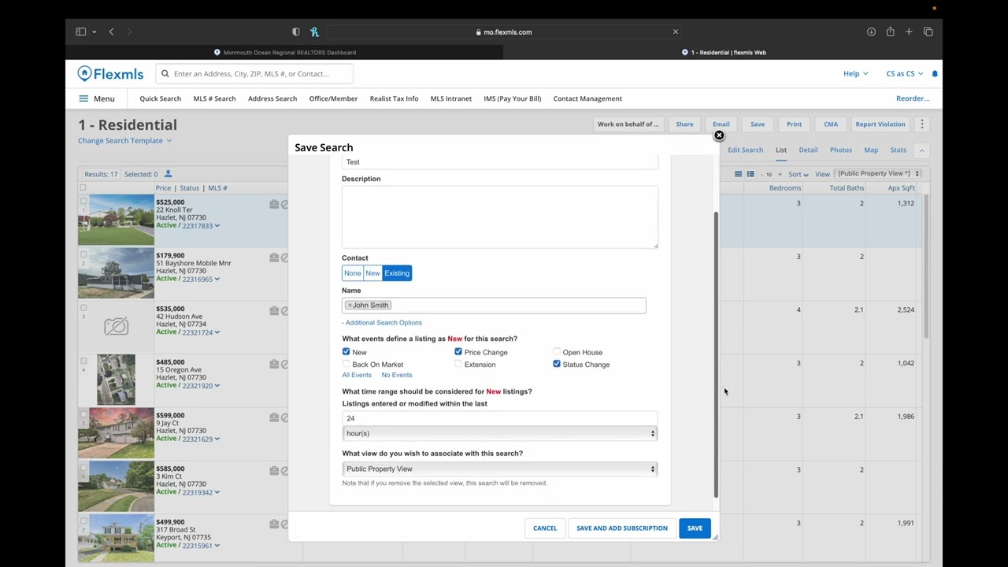This screenshot has width=1008, height=567.
Task: Click the Flexmls logo
Action: point(110,74)
